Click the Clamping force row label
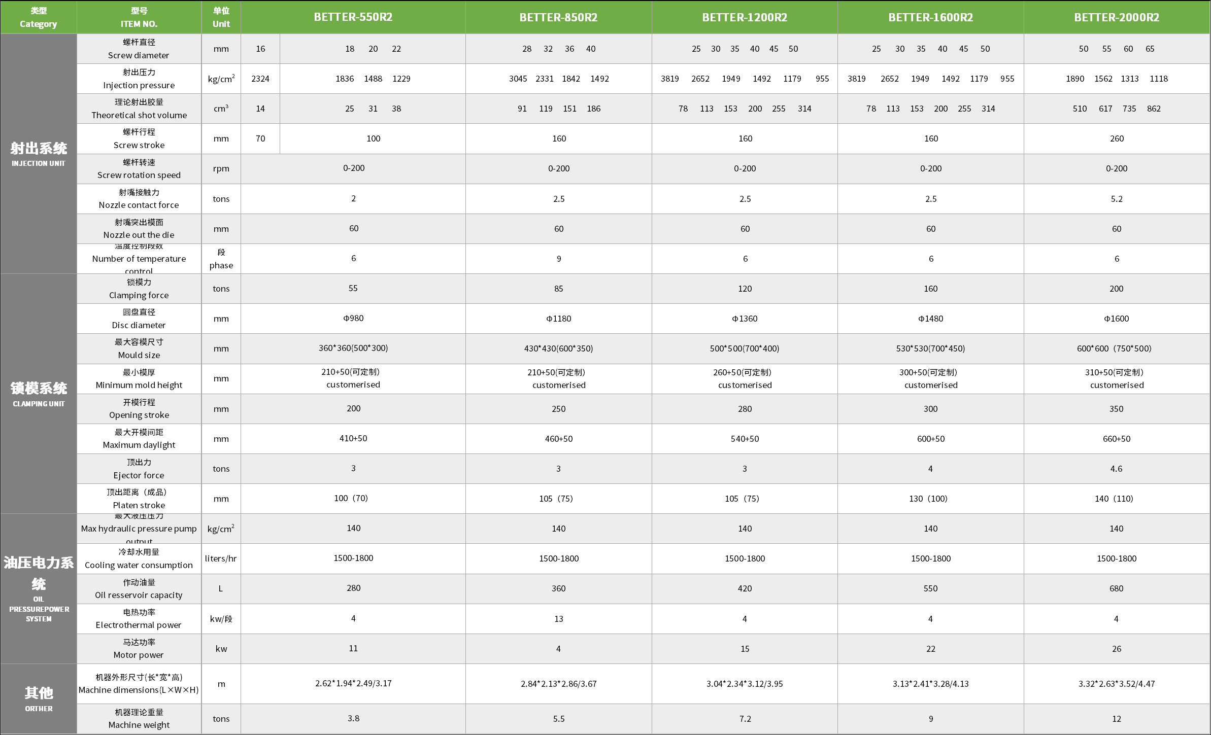The height and width of the screenshot is (735, 1211). [x=139, y=289]
